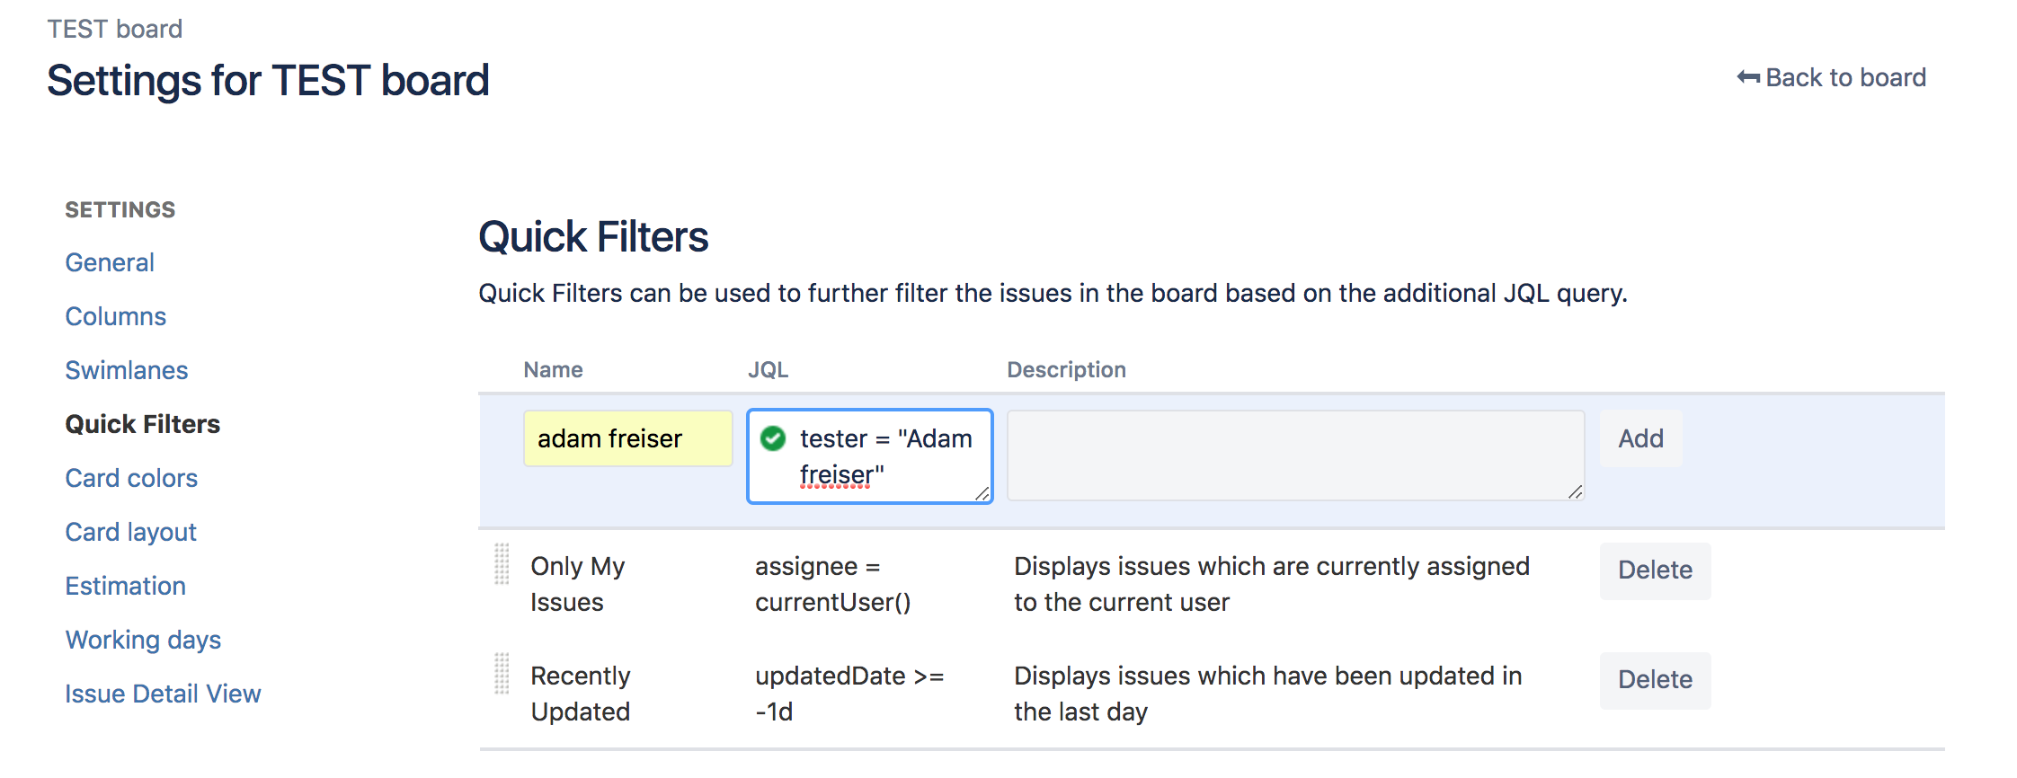2017x778 pixels.
Task: Click the empty Description field for the new filter
Action: 1294,455
